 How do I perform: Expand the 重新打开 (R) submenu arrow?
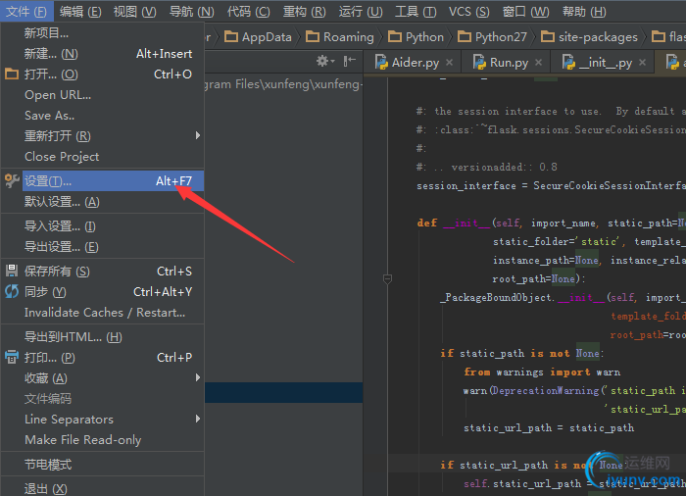(198, 135)
